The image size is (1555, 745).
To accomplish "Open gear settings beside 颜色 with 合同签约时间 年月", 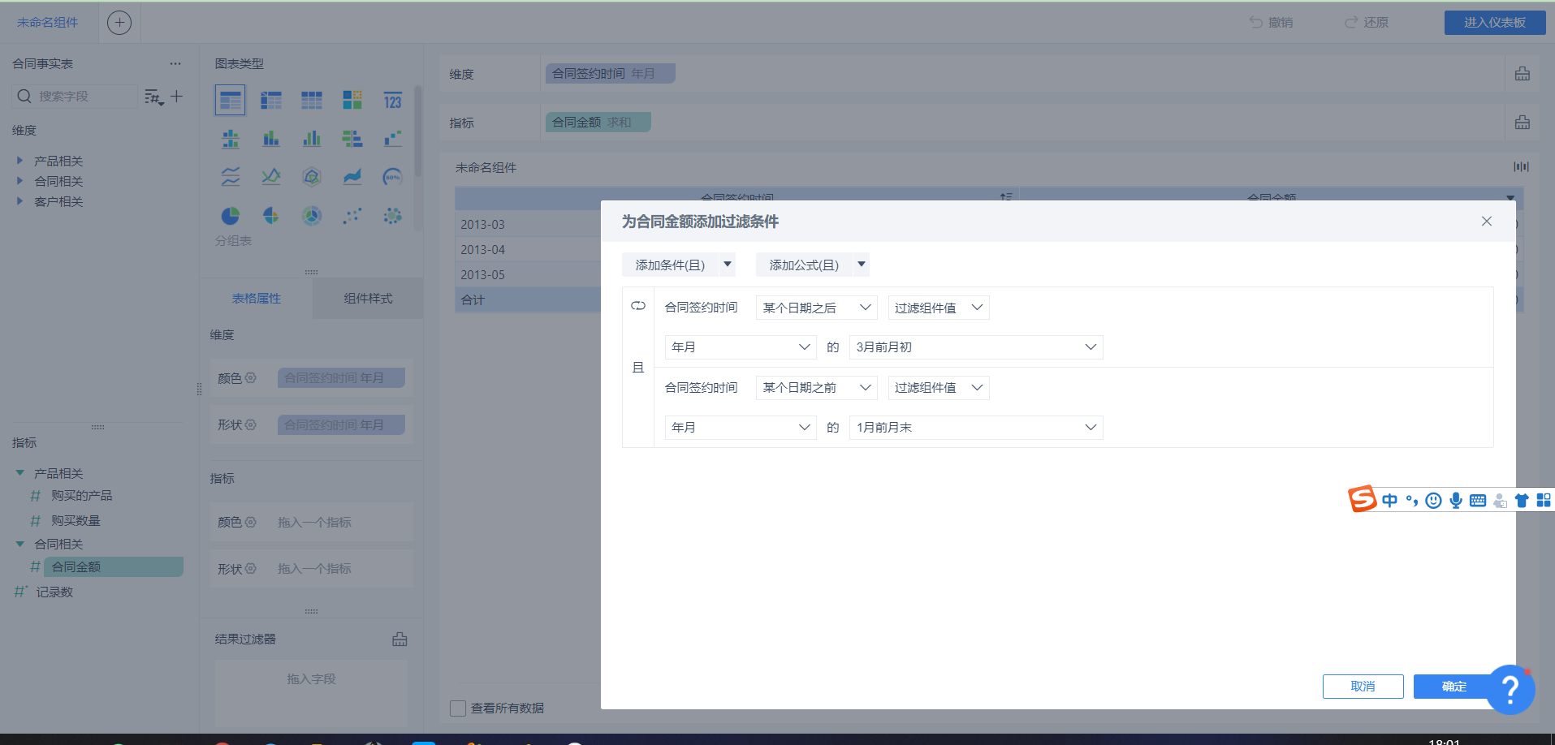I will coord(250,377).
